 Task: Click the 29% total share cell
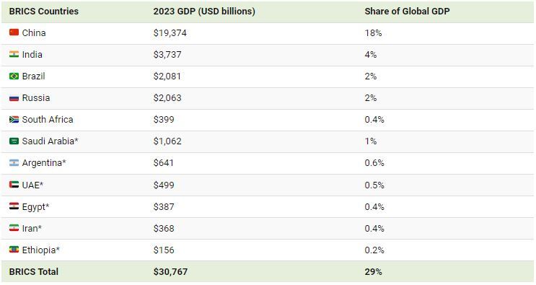373,272
